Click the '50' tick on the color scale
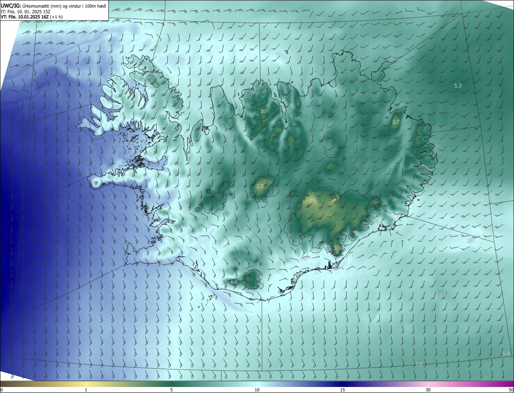514x393 pixels. [x=511, y=390]
